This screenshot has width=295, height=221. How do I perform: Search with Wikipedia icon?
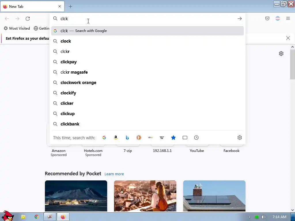162,138
